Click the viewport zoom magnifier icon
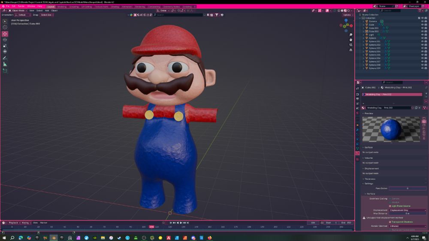The image size is (429, 241). 351,35
